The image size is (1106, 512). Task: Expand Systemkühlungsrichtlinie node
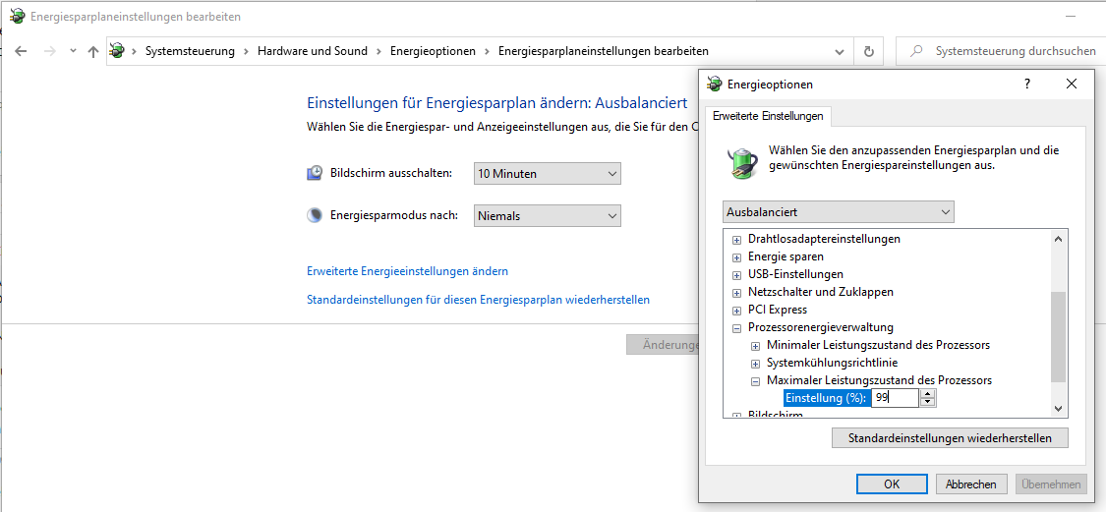755,364
